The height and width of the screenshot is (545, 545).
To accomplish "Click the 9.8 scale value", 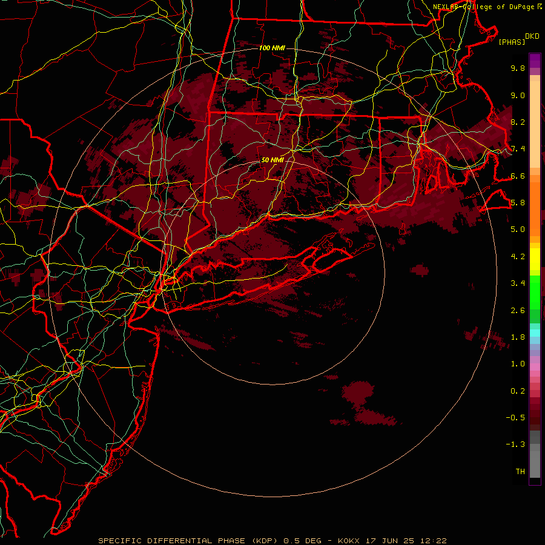I will point(518,68).
